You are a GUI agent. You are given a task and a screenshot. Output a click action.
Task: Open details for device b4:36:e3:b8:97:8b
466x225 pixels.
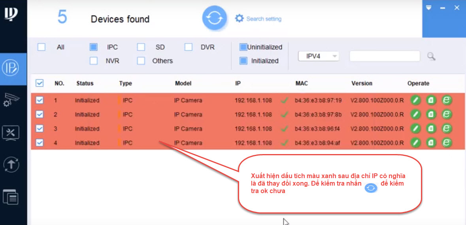coord(431,114)
